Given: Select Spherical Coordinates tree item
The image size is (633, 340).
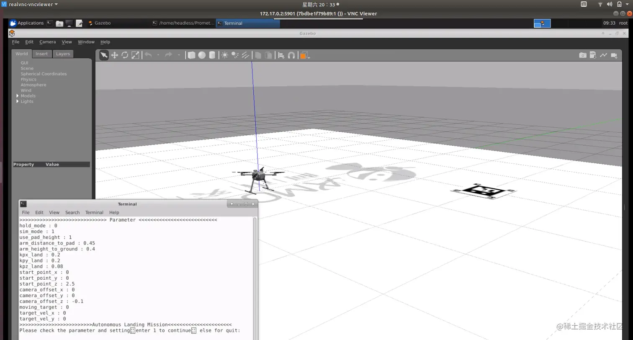Looking at the screenshot, I should 44,74.
